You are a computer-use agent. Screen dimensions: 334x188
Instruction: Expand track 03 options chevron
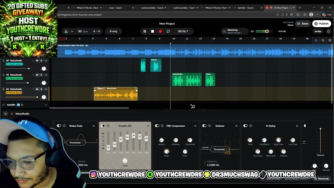(46, 75)
